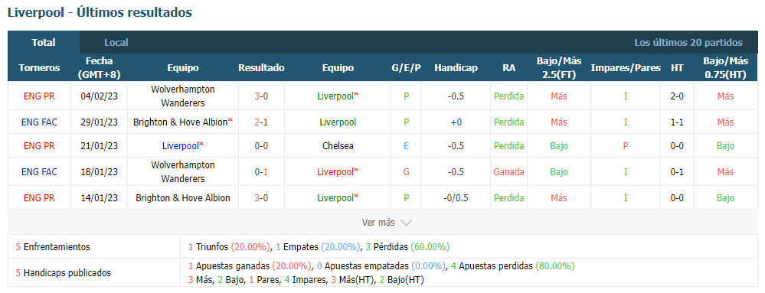Click the Impares/Pares column header
The width and height of the screenshot is (765, 293).
coord(626,68)
